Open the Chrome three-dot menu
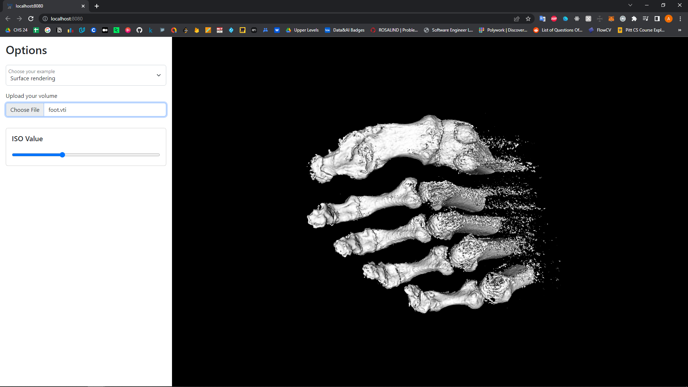Viewport: 688px width, 387px height. click(x=680, y=19)
